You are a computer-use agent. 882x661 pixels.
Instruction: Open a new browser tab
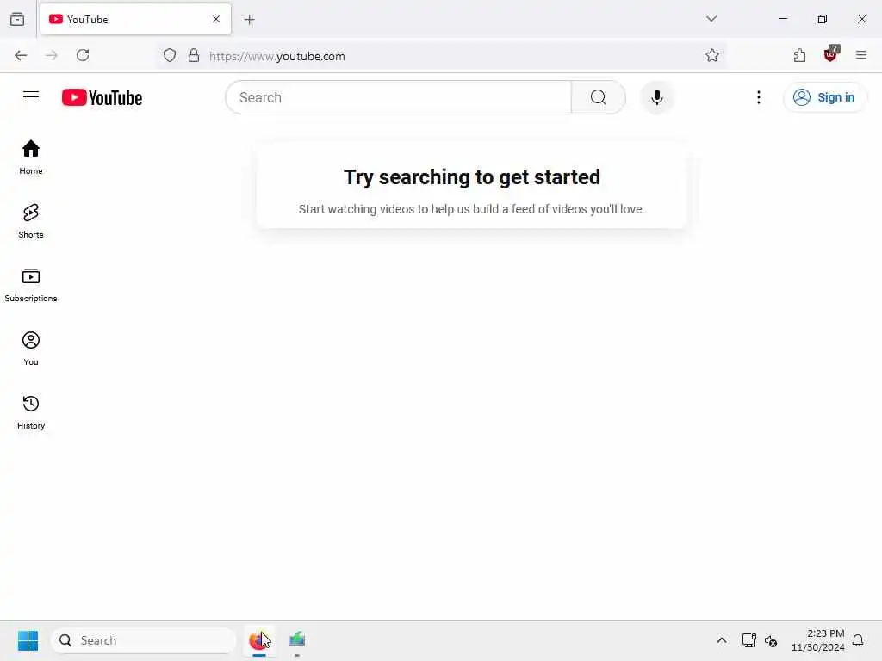tap(250, 20)
